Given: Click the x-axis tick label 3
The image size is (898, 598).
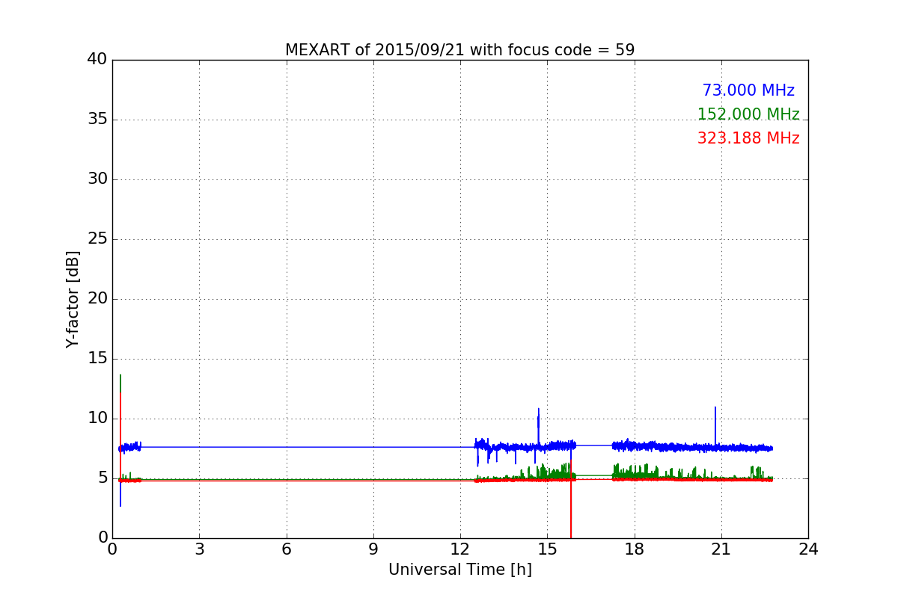Looking at the screenshot, I should (x=199, y=549).
